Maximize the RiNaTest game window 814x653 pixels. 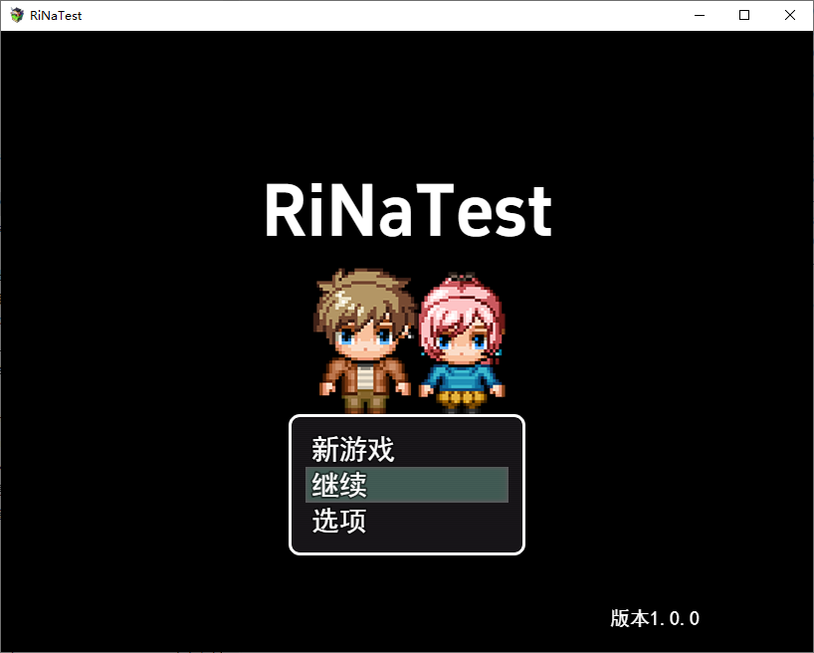(x=743, y=15)
